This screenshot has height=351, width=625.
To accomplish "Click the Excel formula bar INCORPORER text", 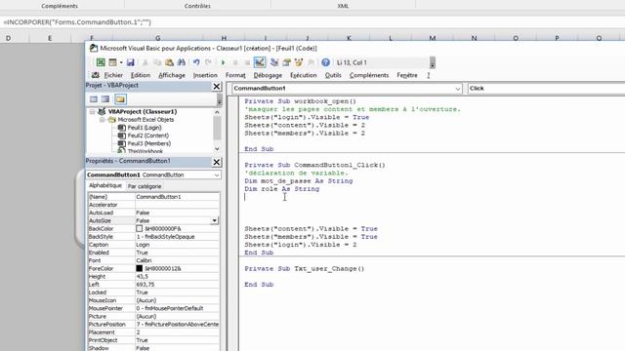I will [x=77, y=22].
